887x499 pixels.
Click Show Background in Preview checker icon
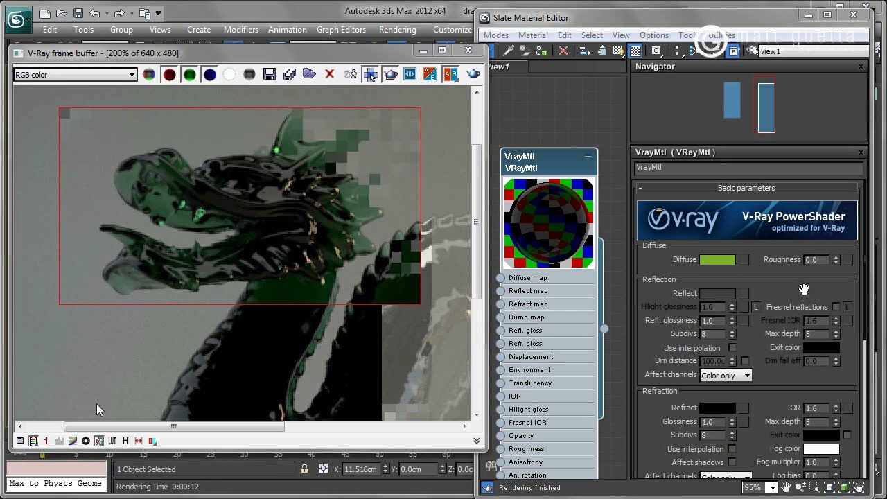tap(635, 51)
